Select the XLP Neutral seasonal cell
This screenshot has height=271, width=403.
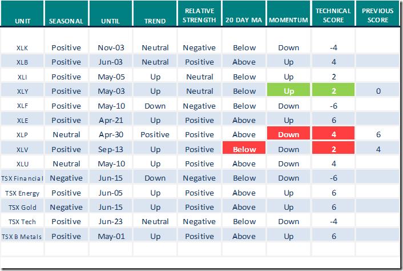pos(66,135)
